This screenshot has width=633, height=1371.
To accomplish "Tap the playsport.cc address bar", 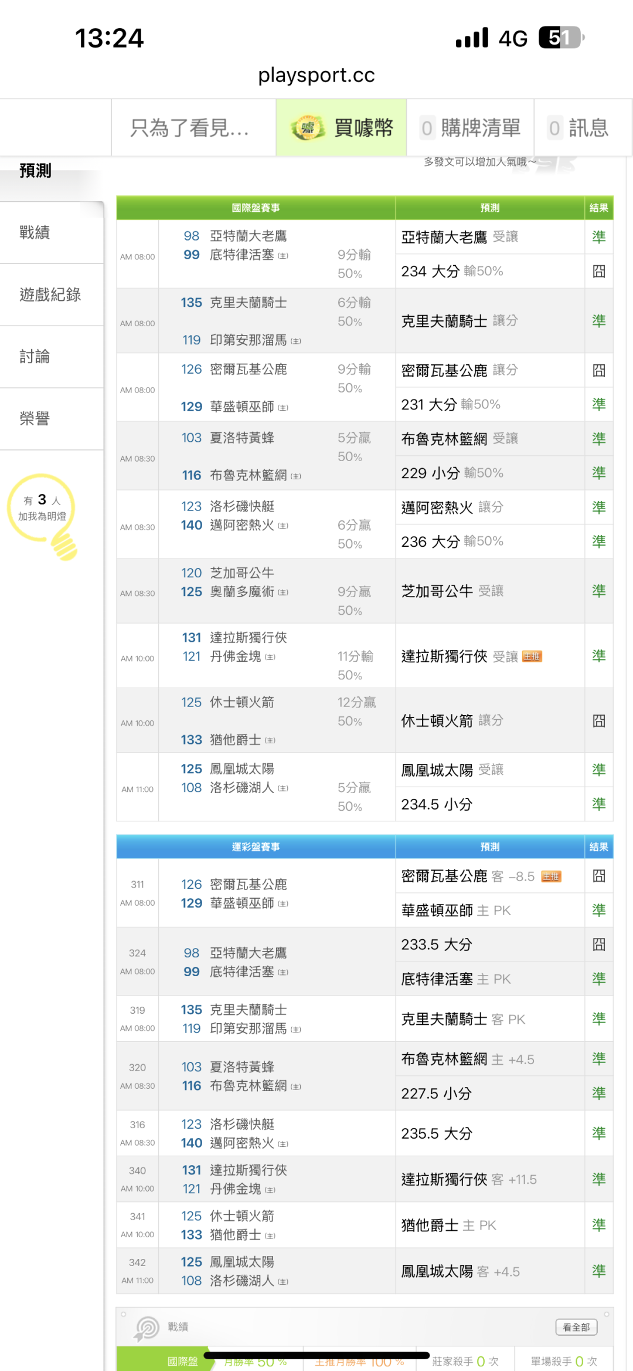I will tap(316, 75).
